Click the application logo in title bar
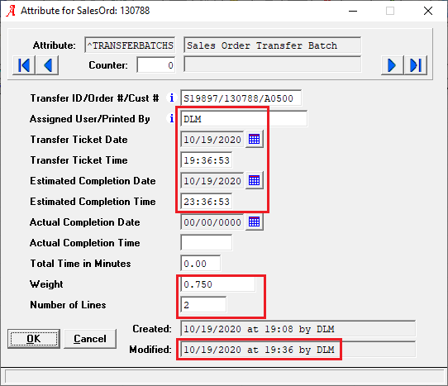Screen dimensions: 448x386 point(11,11)
